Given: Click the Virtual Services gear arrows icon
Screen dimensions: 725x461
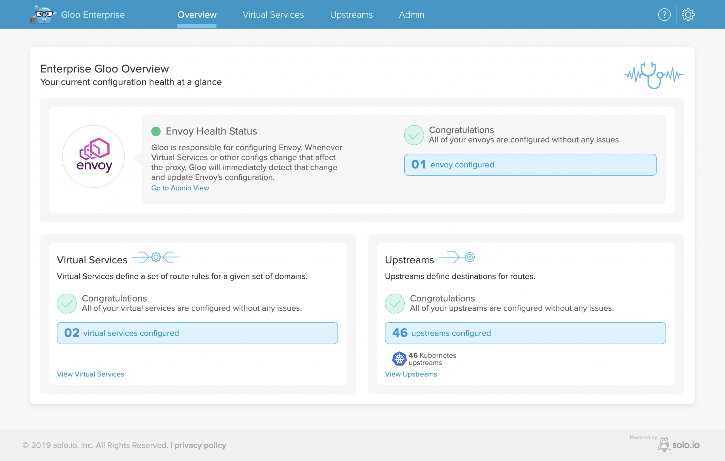Looking at the screenshot, I should point(156,257).
